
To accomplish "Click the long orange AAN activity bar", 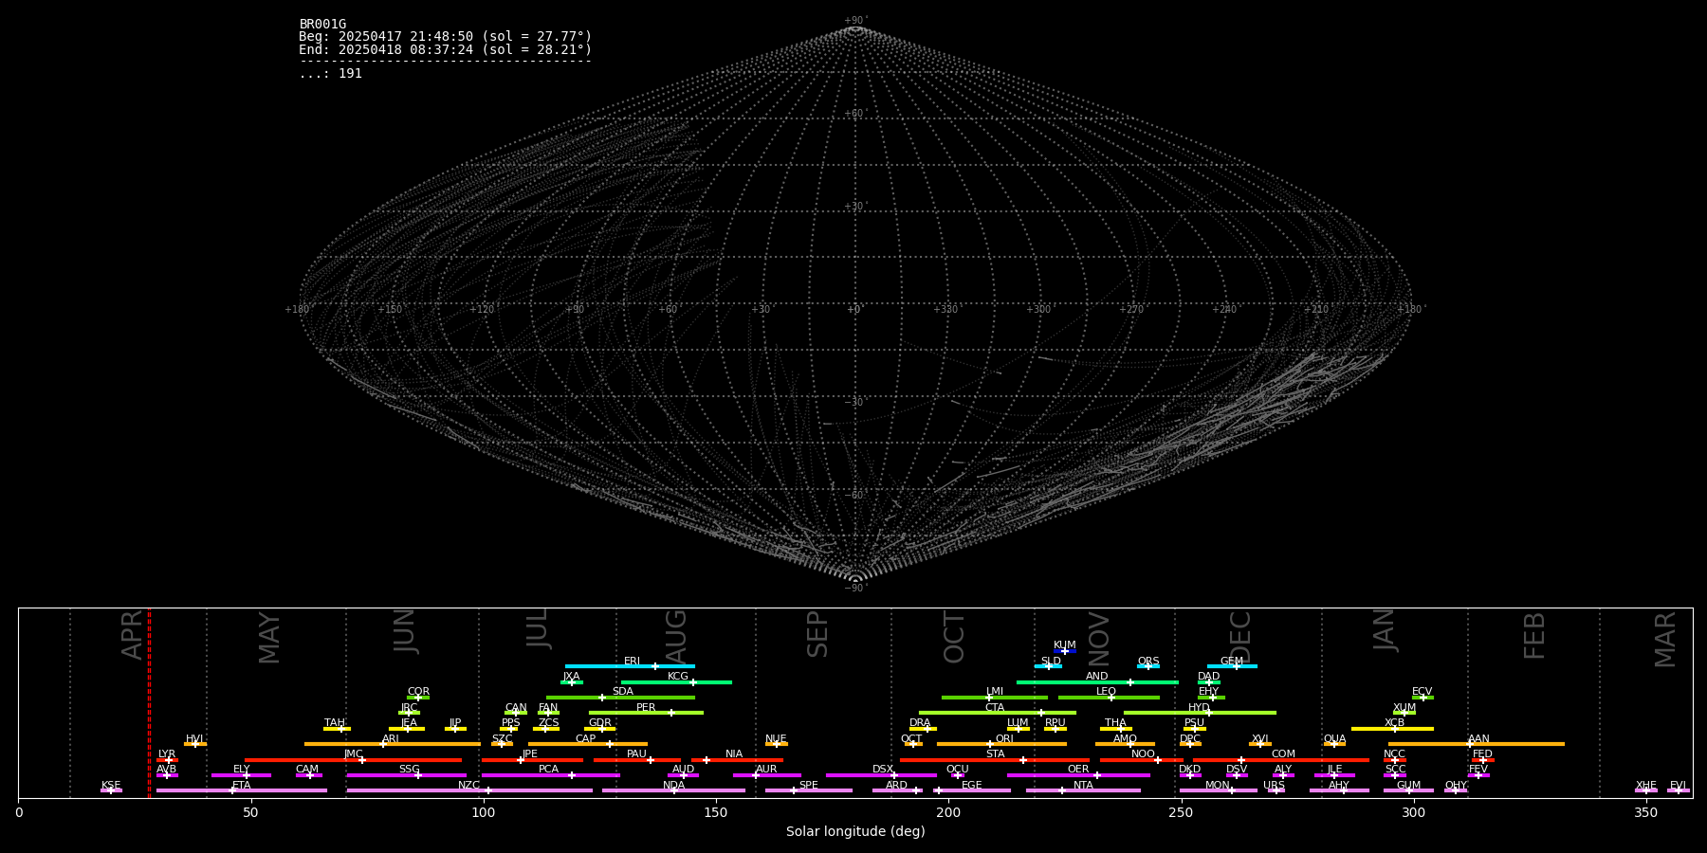I will (x=1477, y=744).
